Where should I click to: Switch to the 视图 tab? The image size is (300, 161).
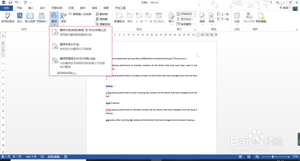pyautogui.click(x=106, y=8)
